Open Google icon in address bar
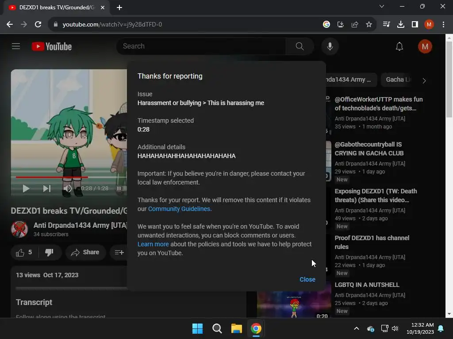 [326, 25]
